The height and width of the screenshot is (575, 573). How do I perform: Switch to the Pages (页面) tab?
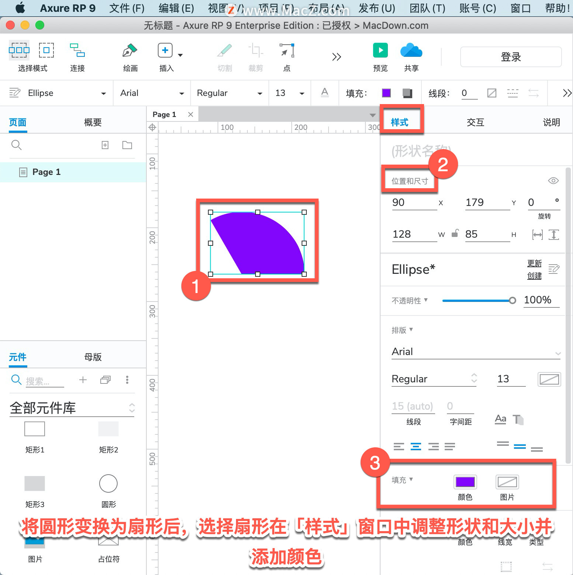[x=18, y=123]
